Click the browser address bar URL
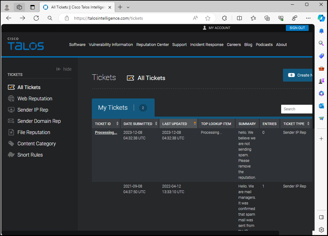The width and height of the screenshot is (328, 236). coord(108,18)
